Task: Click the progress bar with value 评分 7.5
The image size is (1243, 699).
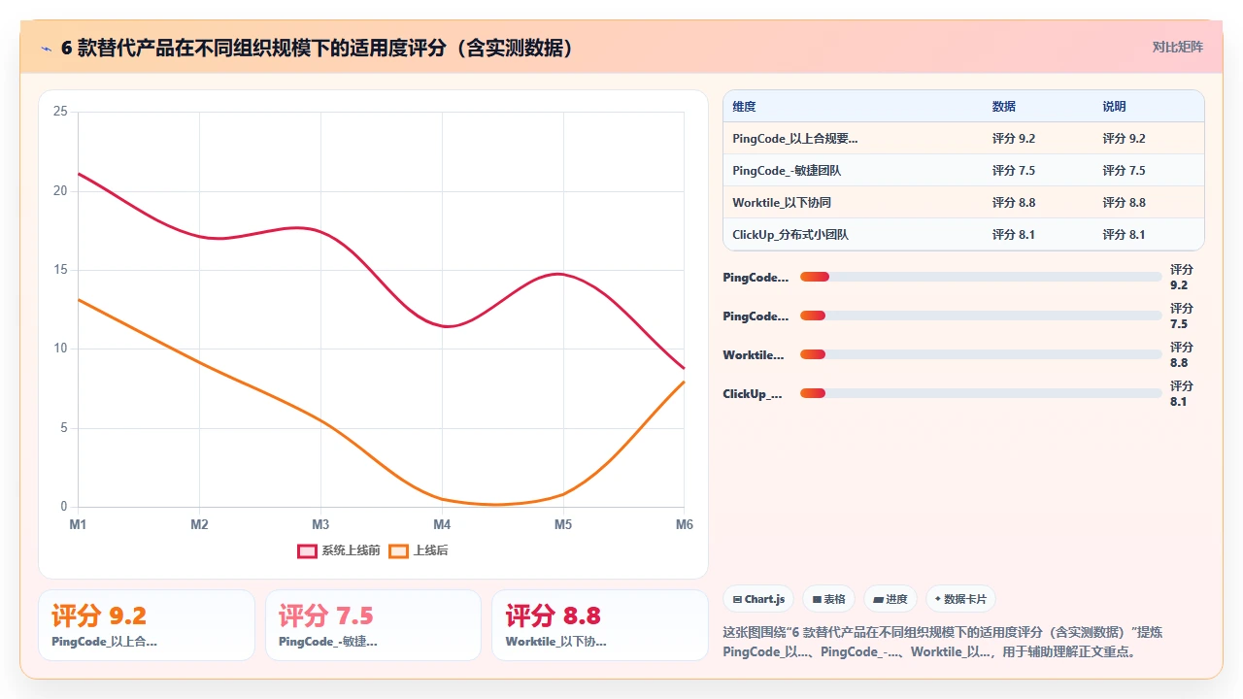Action: 981,316
